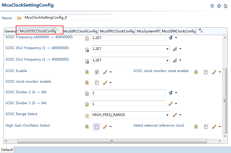231x153 pixels.
Task: Open the McuFIRCClockConfig tab
Action: (x=117, y=31)
